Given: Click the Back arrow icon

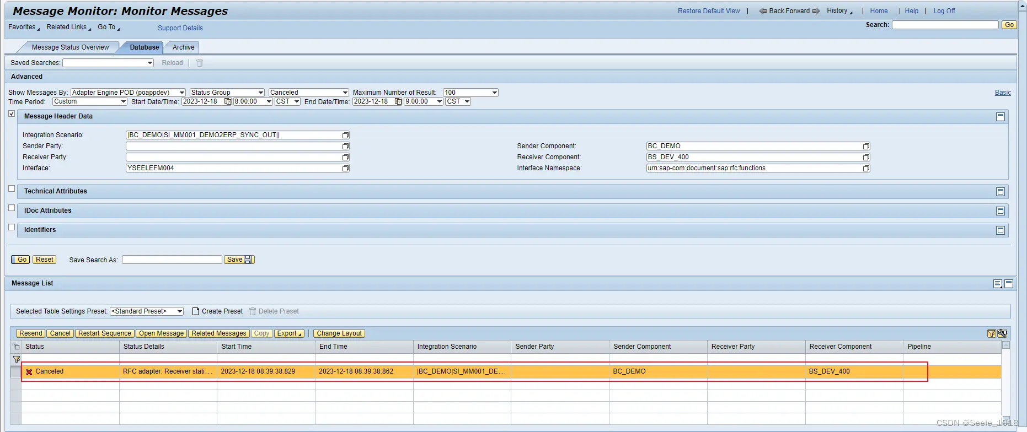Looking at the screenshot, I should (x=763, y=11).
